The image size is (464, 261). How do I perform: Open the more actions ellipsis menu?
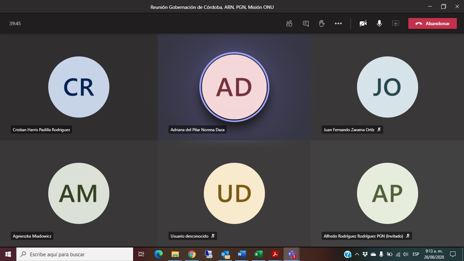click(x=338, y=23)
